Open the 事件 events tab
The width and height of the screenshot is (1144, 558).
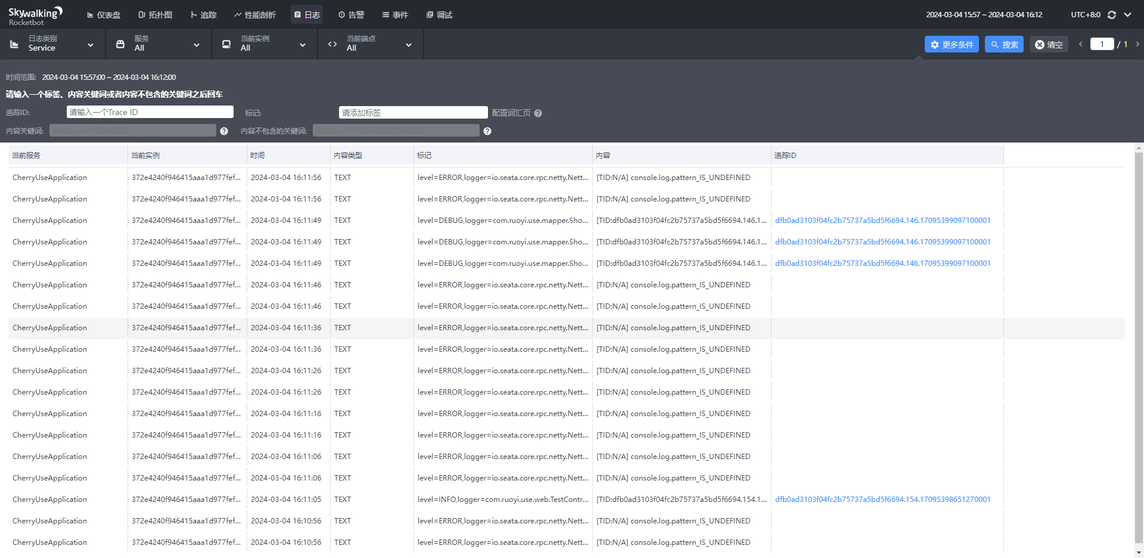click(395, 15)
